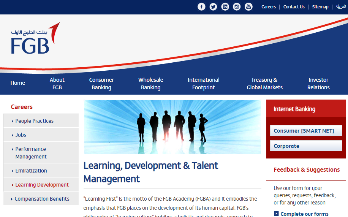
Task: Open the YouTube social icon
Action: [x=248, y=7]
